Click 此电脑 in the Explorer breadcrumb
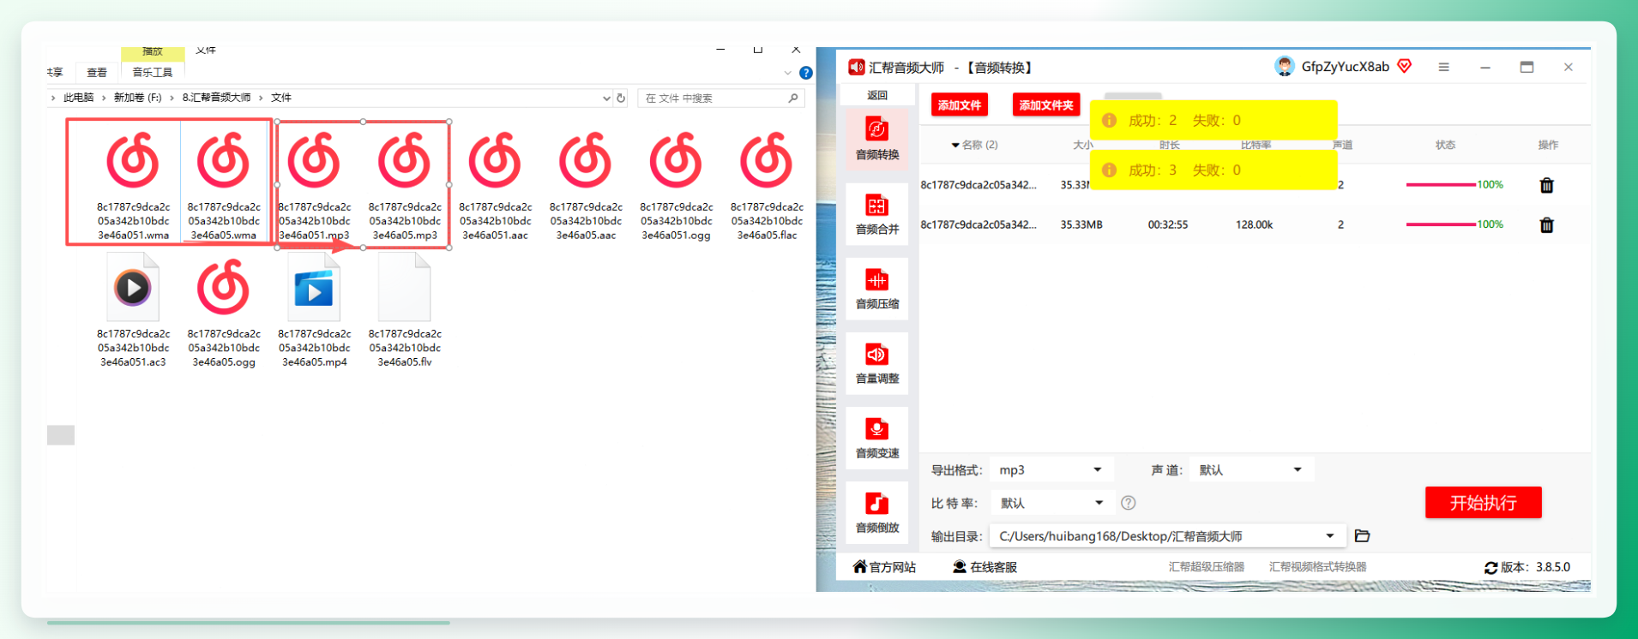 [x=79, y=98]
